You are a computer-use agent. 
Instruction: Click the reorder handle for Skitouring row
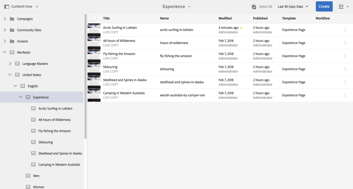(345, 69)
